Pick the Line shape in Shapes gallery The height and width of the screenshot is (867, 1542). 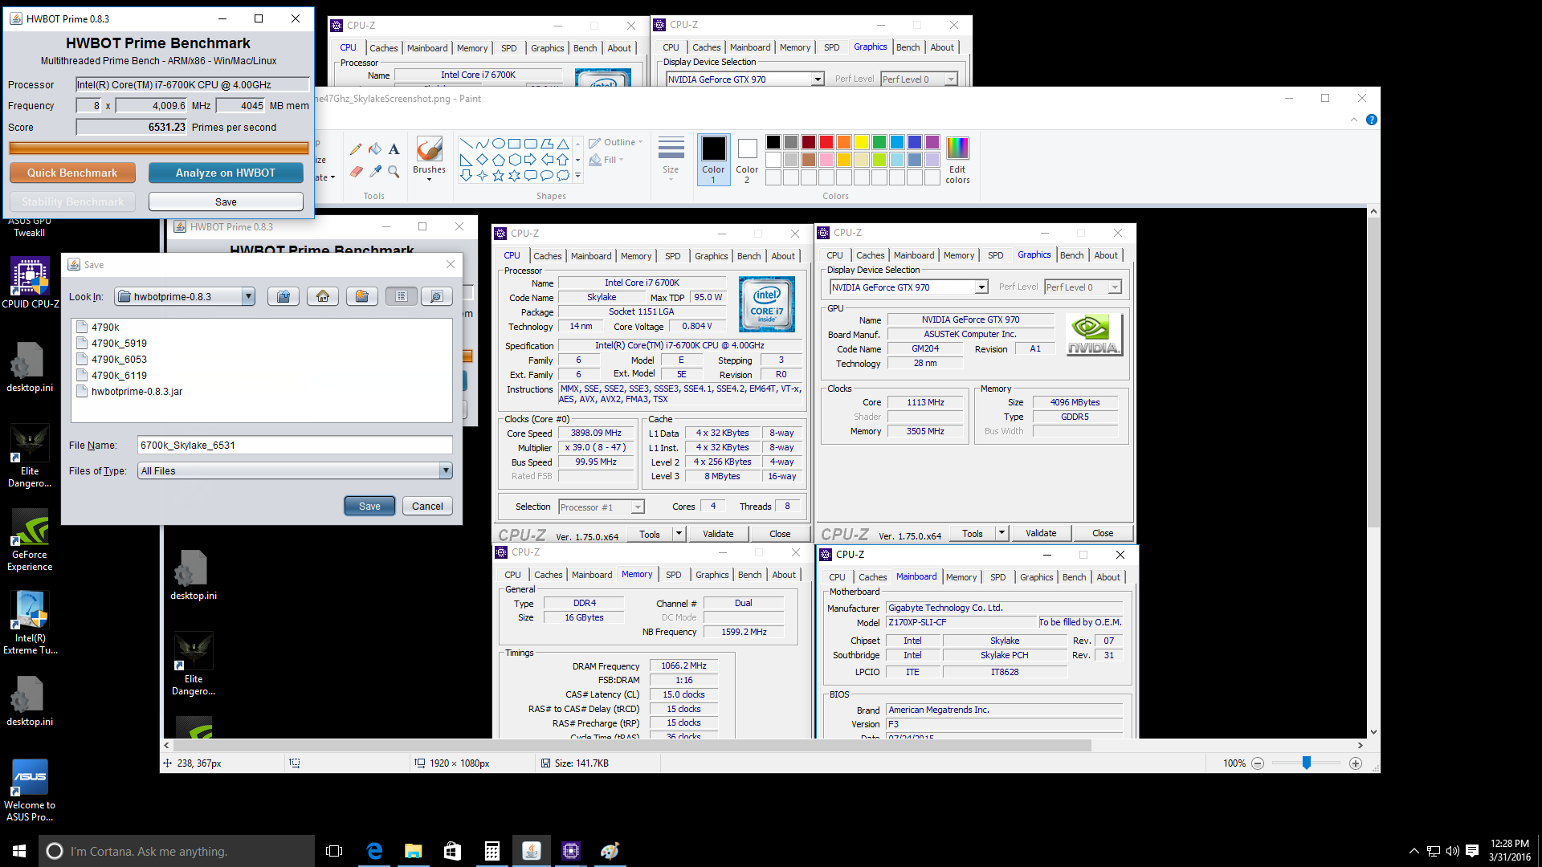coord(466,144)
